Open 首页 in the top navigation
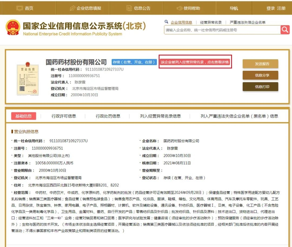The width and height of the screenshot is (292, 247). point(29,8)
